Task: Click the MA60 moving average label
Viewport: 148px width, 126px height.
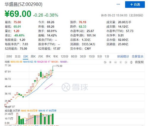Action: tap(64, 62)
